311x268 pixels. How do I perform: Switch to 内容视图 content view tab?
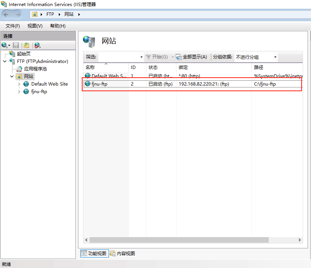click(x=123, y=253)
